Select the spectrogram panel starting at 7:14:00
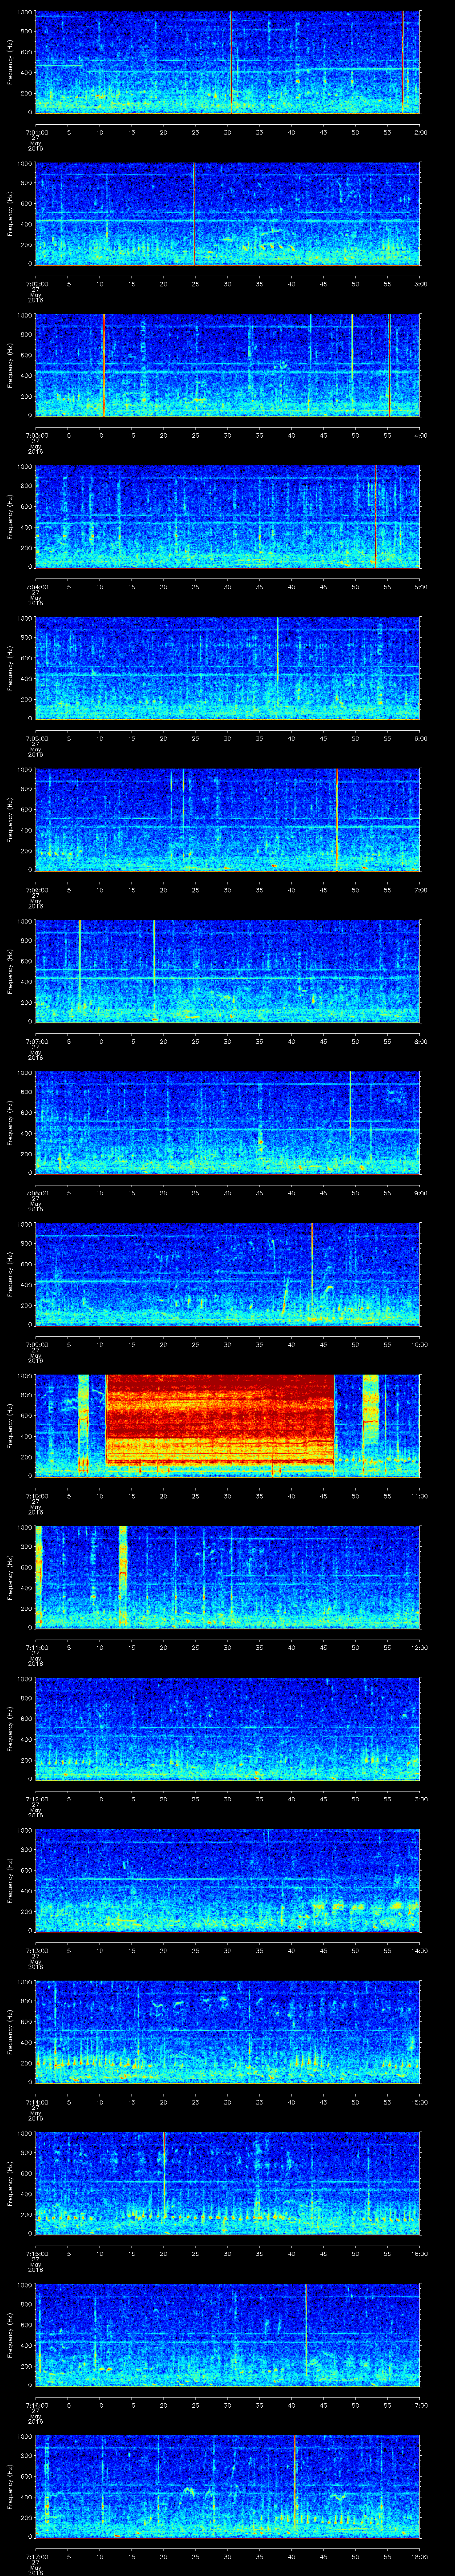This screenshot has width=455, height=2576. [x=227, y=2032]
